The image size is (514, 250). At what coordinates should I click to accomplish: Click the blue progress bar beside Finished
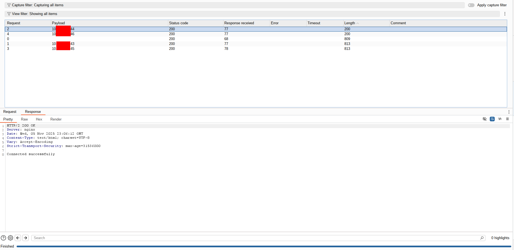(x=245, y=246)
